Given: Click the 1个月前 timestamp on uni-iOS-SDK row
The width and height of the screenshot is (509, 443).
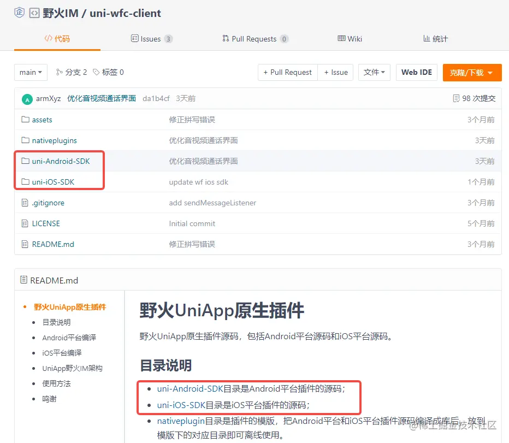Looking at the screenshot, I should pyautogui.click(x=481, y=182).
